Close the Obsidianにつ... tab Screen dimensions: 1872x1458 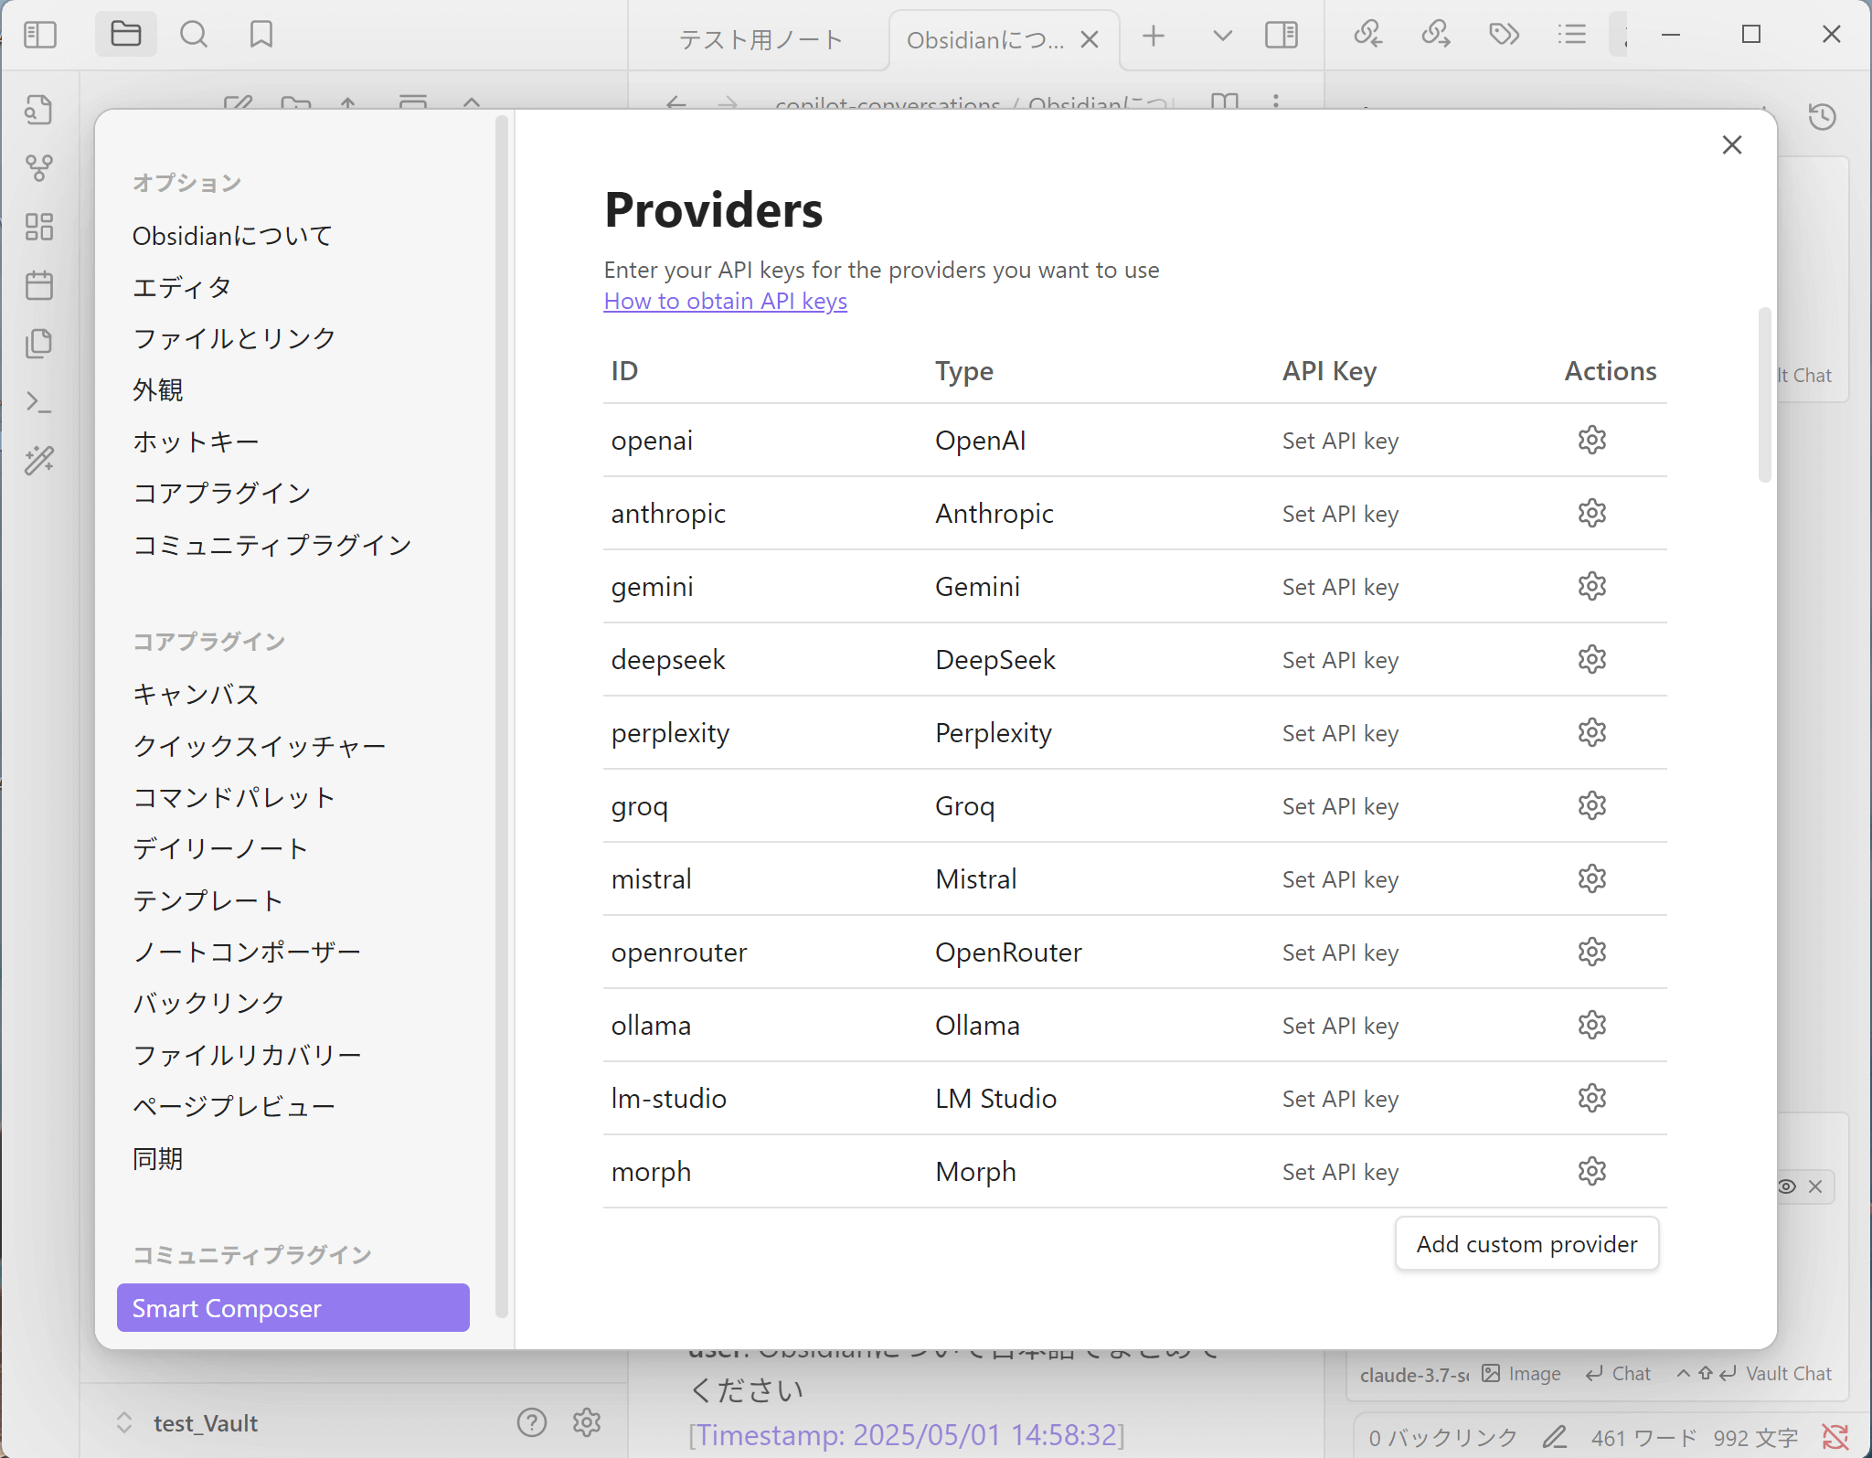click(1089, 39)
